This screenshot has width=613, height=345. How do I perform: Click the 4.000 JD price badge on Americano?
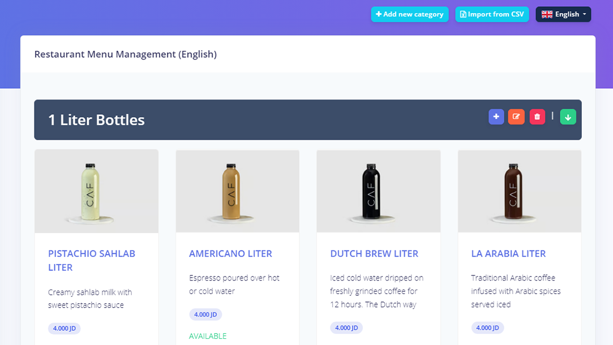coord(205,314)
